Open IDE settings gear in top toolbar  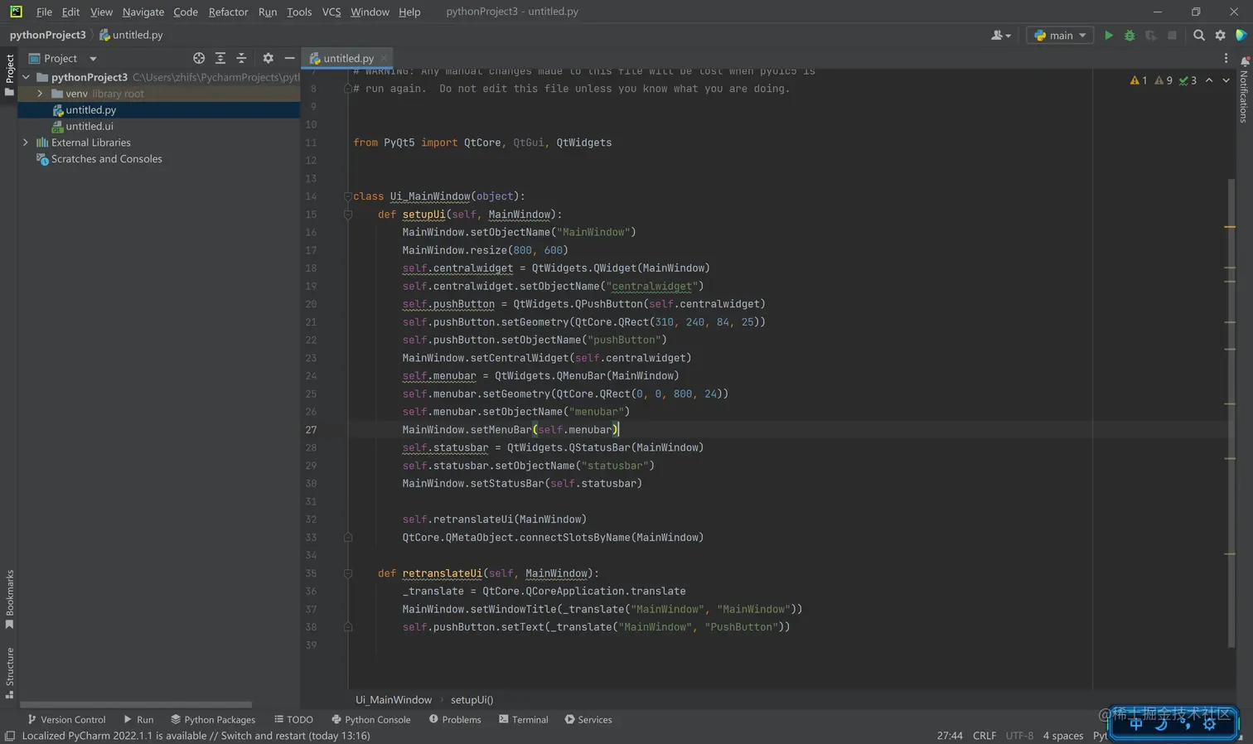tap(1220, 36)
